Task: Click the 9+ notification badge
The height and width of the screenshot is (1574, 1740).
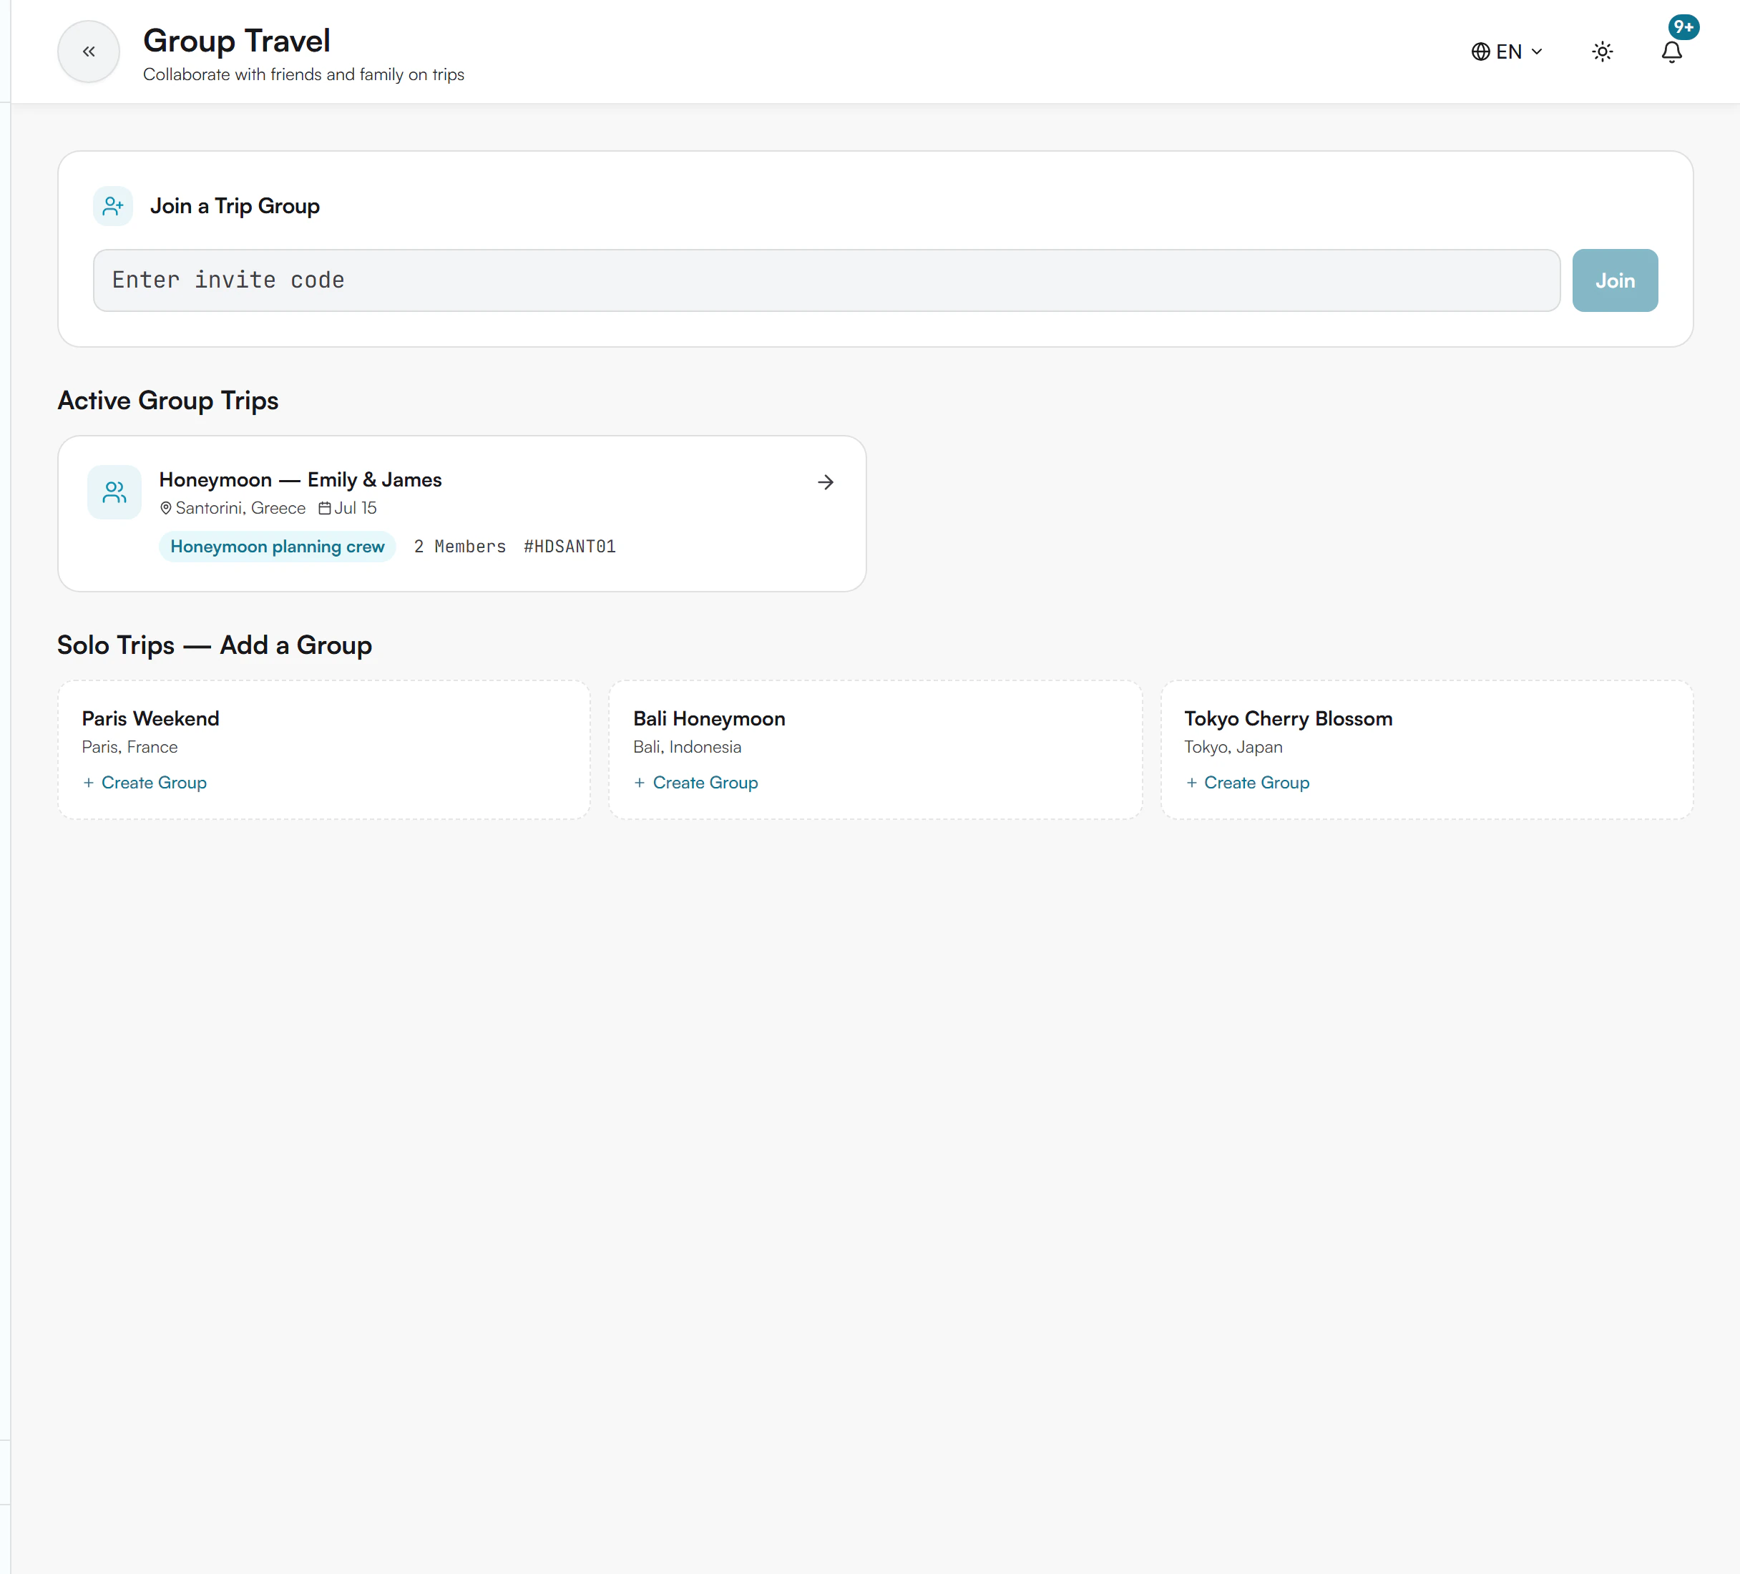Action: (x=1683, y=26)
